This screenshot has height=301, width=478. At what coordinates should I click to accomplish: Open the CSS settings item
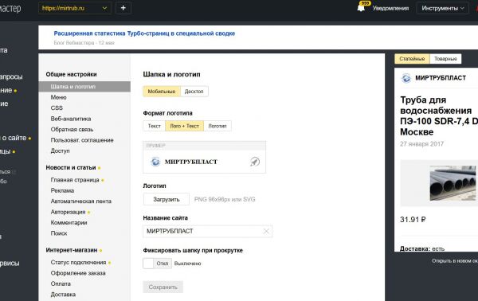tap(57, 108)
